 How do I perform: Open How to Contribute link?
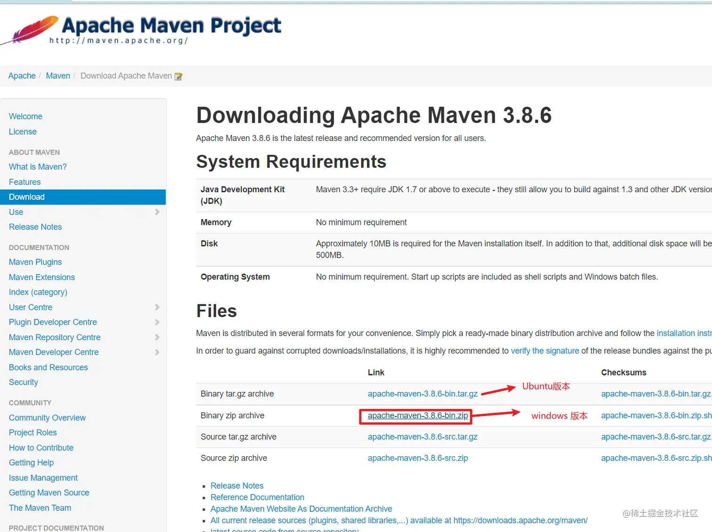click(x=41, y=448)
